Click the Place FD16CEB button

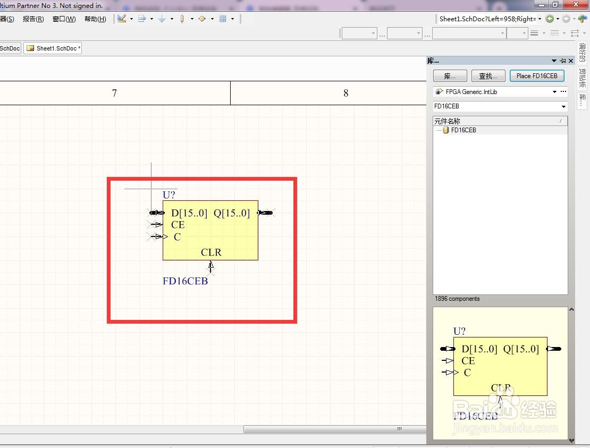pyautogui.click(x=537, y=75)
